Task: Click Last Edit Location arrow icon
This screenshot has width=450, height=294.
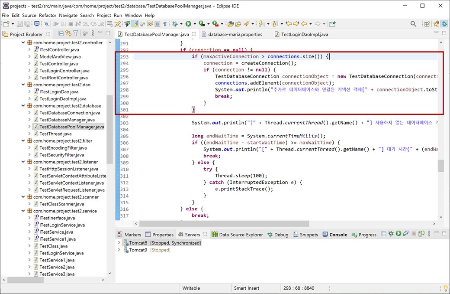Action: pos(289,24)
